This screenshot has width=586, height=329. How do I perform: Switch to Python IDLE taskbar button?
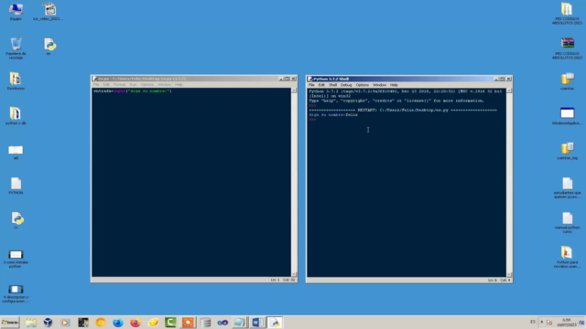pyautogui.click(x=275, y=323)
